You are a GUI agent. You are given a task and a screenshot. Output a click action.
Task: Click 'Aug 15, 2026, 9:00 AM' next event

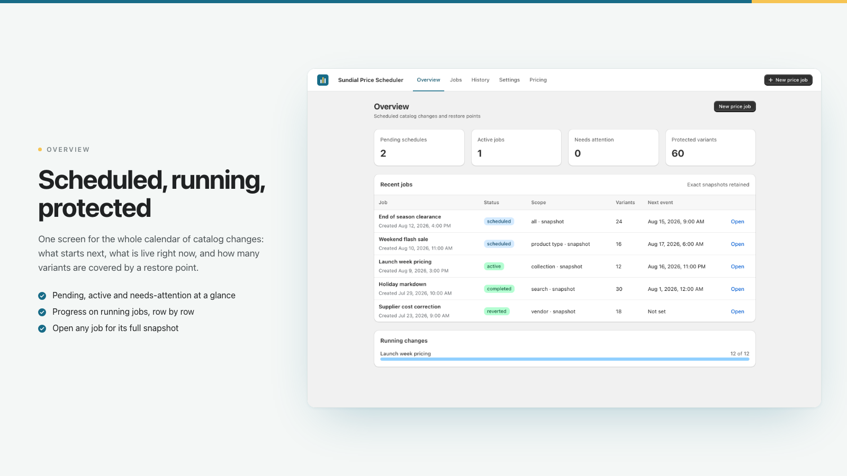676,222
